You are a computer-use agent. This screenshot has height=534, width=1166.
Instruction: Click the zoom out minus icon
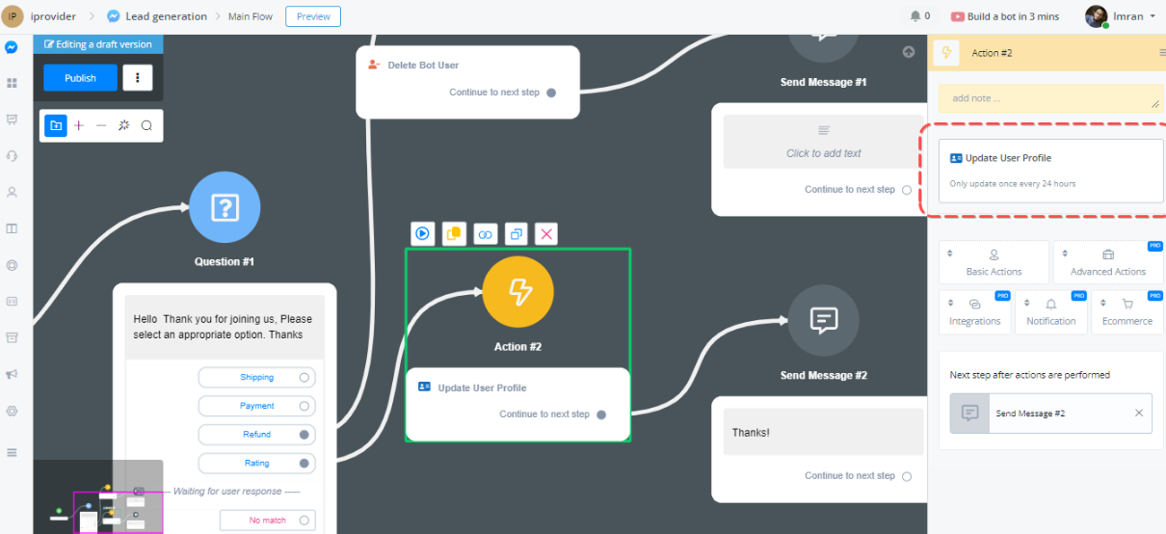(101, 125)
